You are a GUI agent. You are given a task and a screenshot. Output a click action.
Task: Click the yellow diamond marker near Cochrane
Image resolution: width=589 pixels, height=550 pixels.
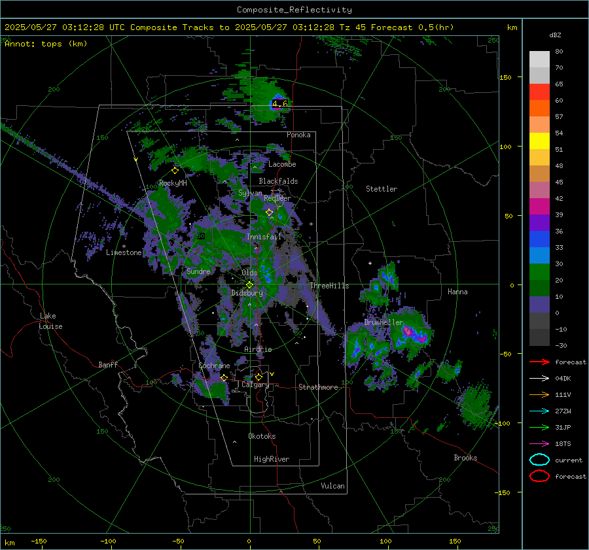[224, 377]
